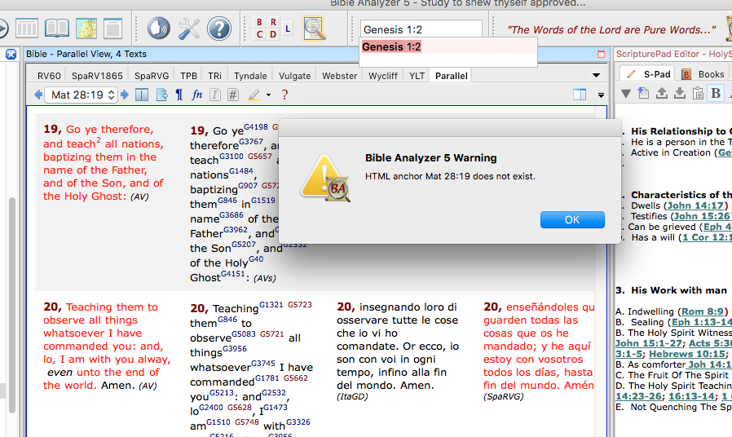Follow the John 15:26 link
Screen dimensions: 732x437
(702, 216)
